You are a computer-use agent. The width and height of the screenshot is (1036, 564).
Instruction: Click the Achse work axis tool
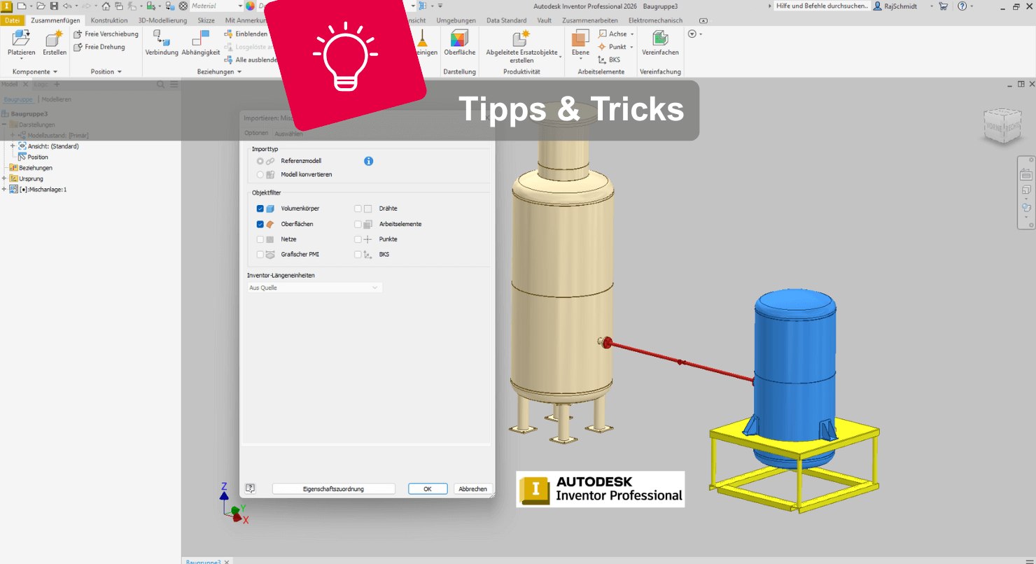pyautogui.click(x=613, y=34)
